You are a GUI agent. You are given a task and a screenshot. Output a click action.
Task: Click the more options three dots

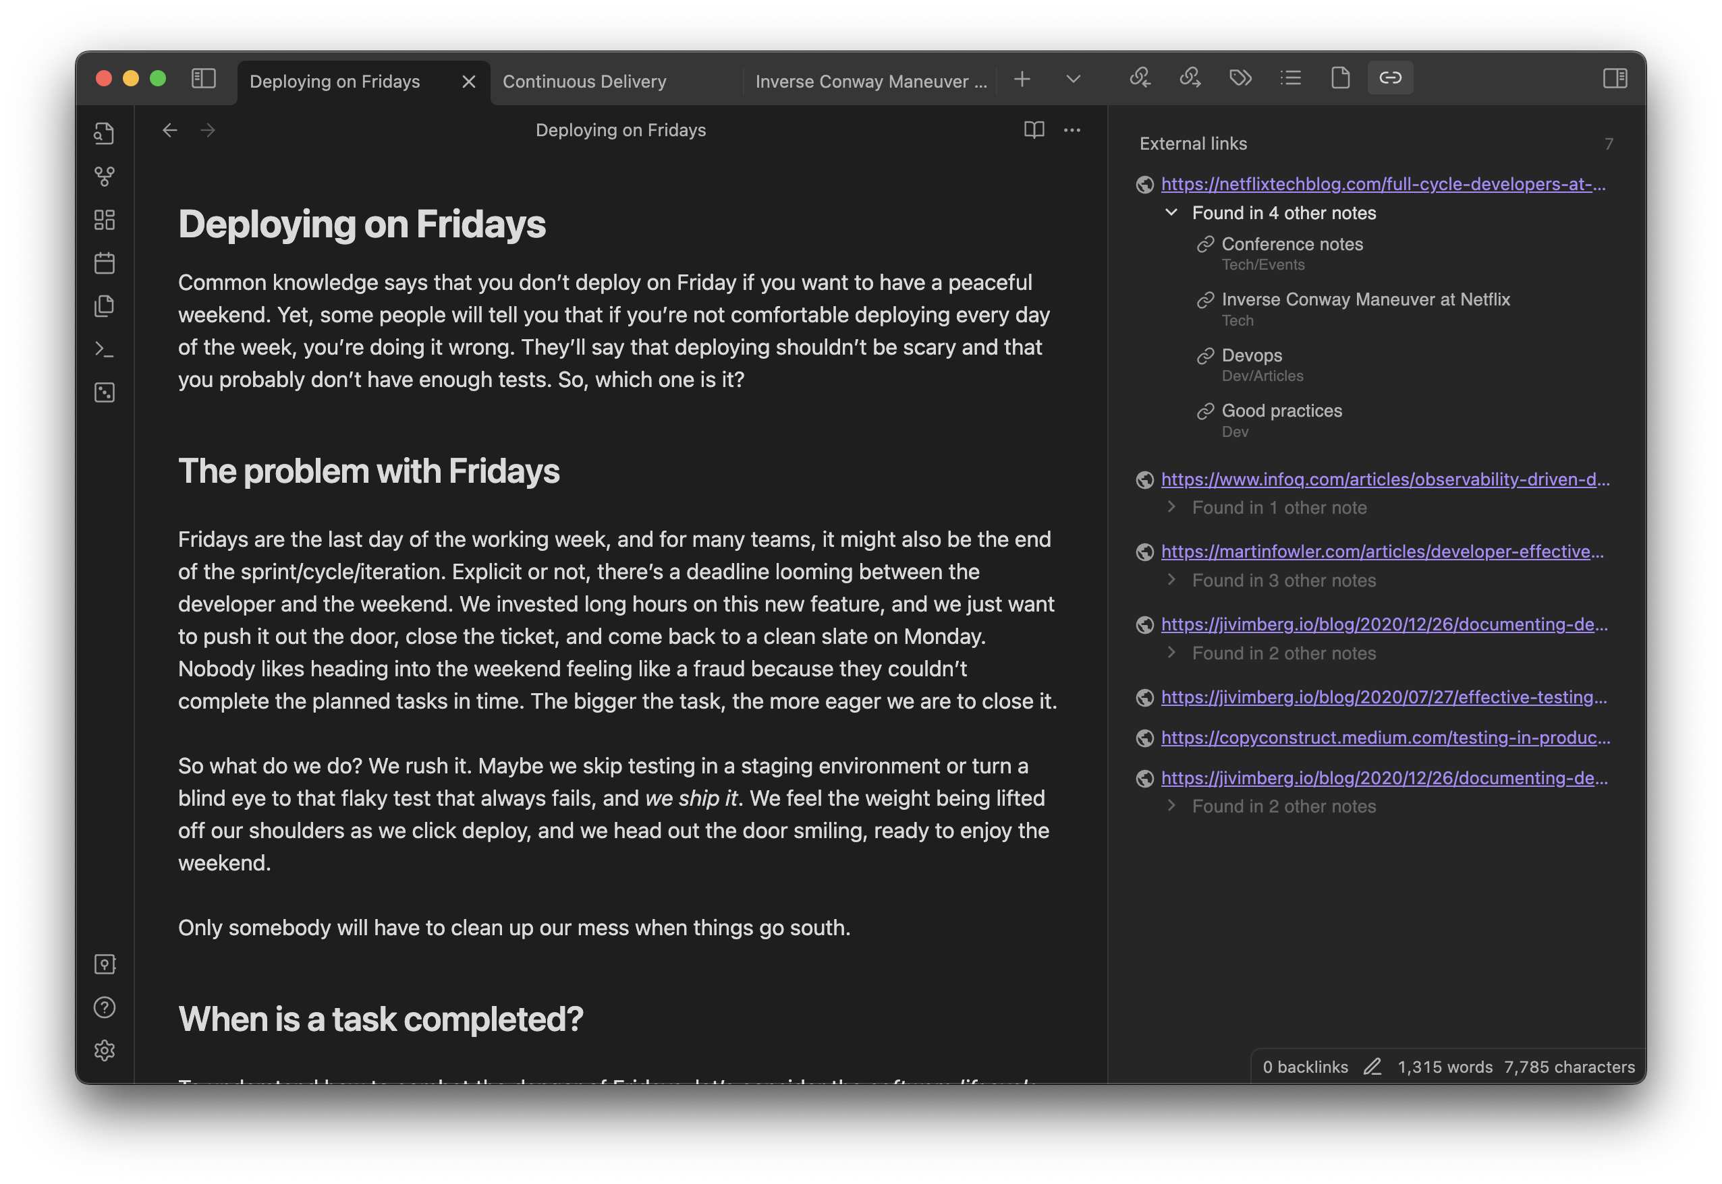1072,130
